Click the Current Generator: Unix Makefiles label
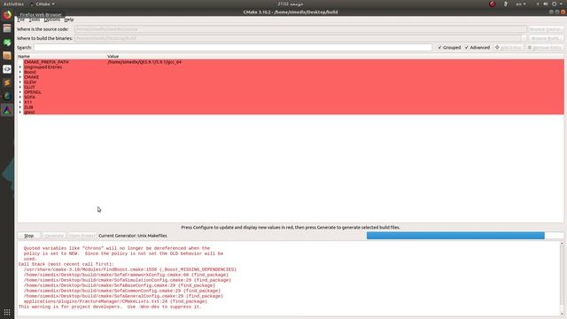The width and height of the screenshot is (567, 319). tap(133, 236)
